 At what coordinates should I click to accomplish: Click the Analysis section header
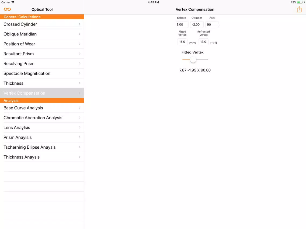pos(42,101)
